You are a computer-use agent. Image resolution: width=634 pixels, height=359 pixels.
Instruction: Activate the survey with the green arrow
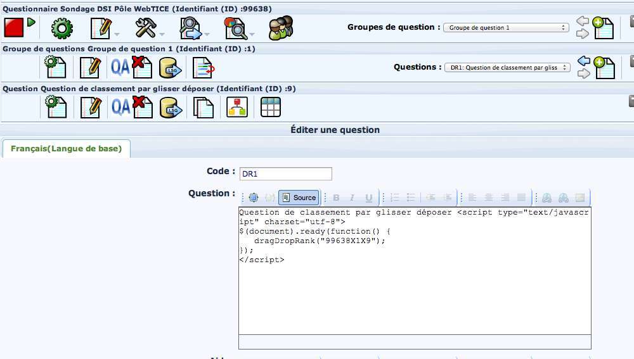31,22
